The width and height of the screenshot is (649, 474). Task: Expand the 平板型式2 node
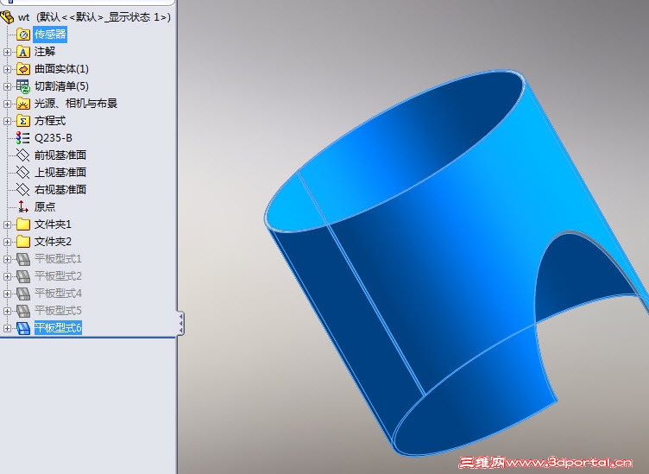pos(7,276)
